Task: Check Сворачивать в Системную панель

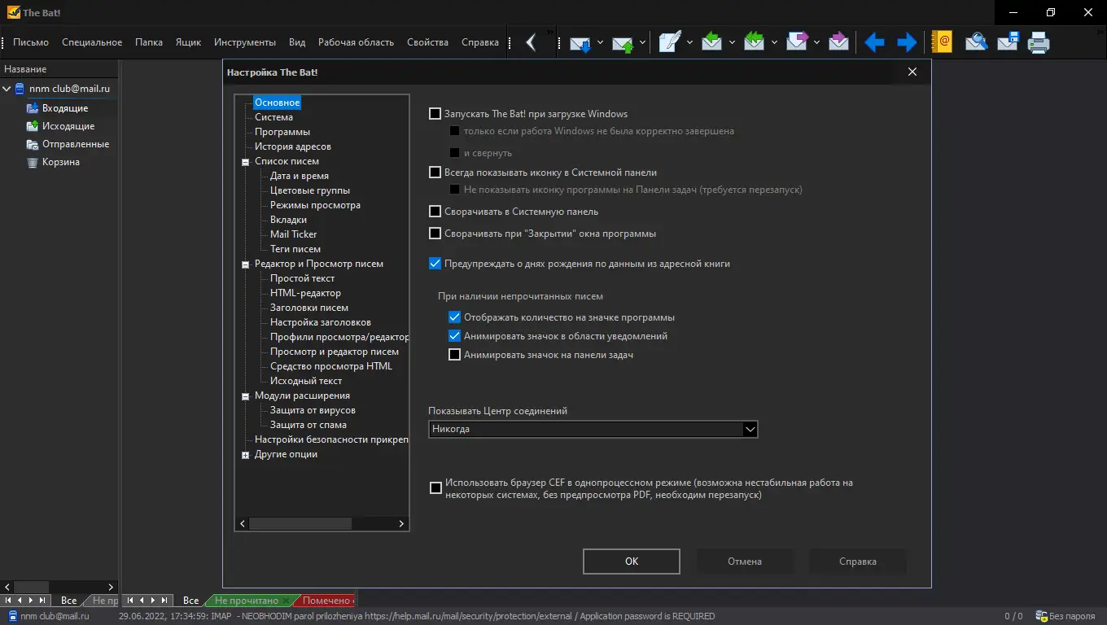Action: pos(435,212)
